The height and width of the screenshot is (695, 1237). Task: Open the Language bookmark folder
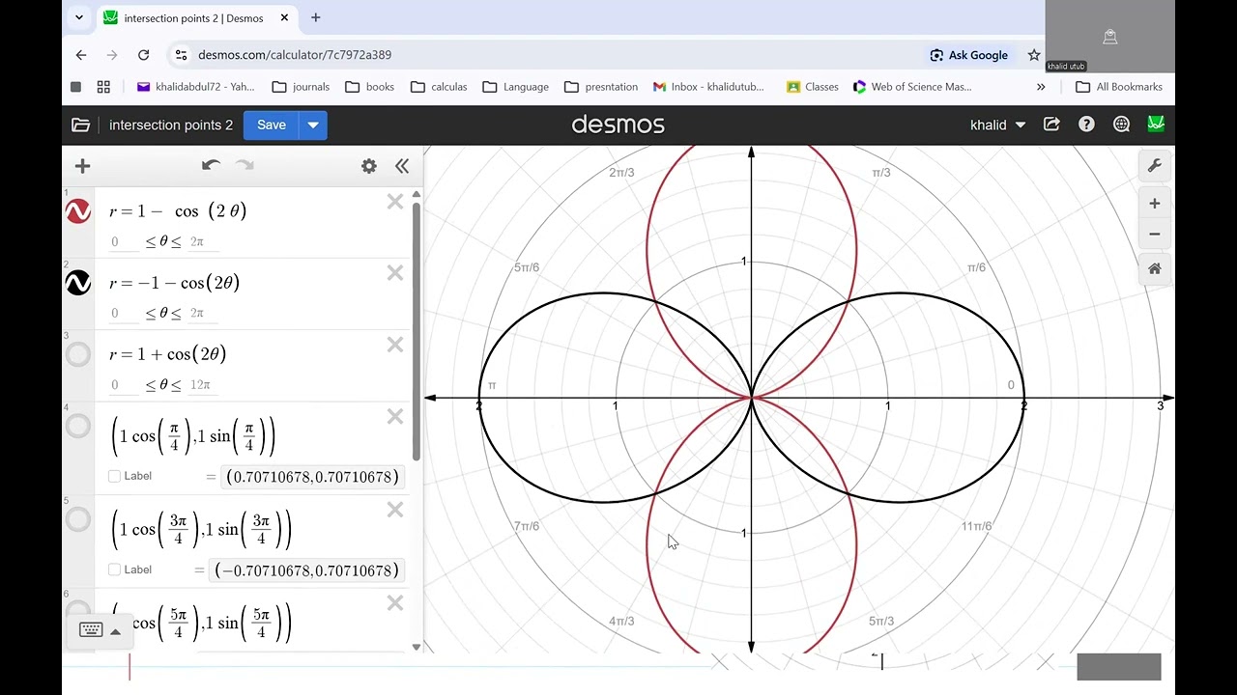[515, 87]
